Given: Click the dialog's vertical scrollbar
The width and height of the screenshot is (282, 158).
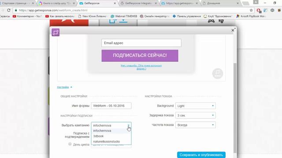Looking at the screenshot, I should [x=235, y=108].
